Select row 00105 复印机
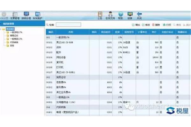 (118, 62)
